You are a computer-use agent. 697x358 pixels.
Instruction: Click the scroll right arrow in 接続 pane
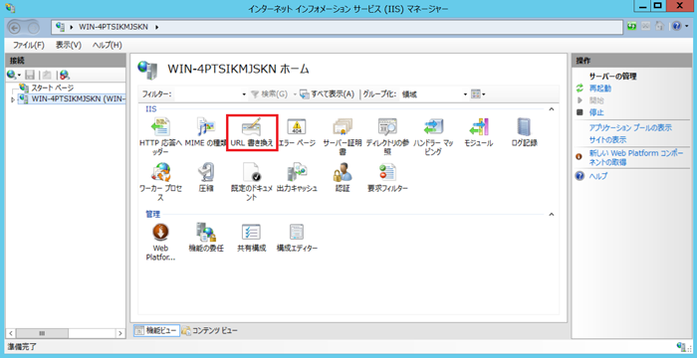[x=120, y=333]
